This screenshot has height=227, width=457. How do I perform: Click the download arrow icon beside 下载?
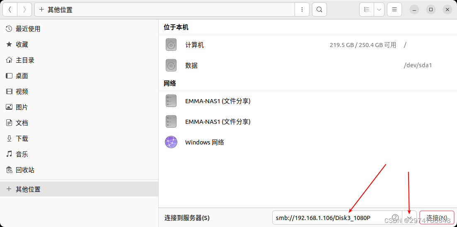(9, 138)
